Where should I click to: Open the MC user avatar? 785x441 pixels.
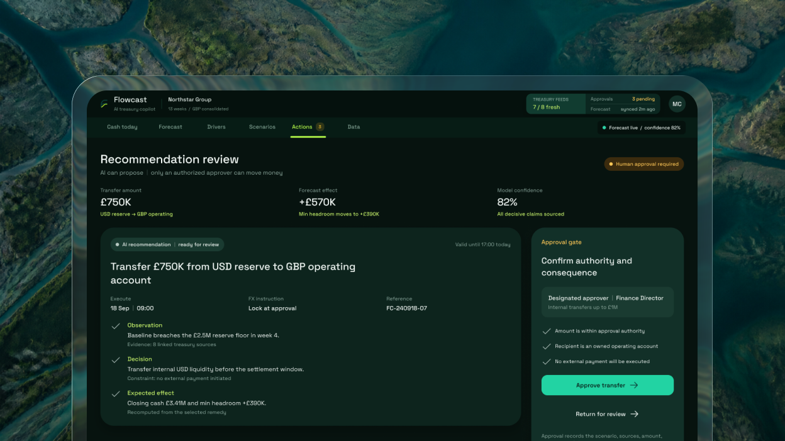(677, 104)
